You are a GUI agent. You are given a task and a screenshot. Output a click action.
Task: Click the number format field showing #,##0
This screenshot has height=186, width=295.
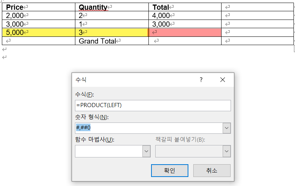pos(149,128)
